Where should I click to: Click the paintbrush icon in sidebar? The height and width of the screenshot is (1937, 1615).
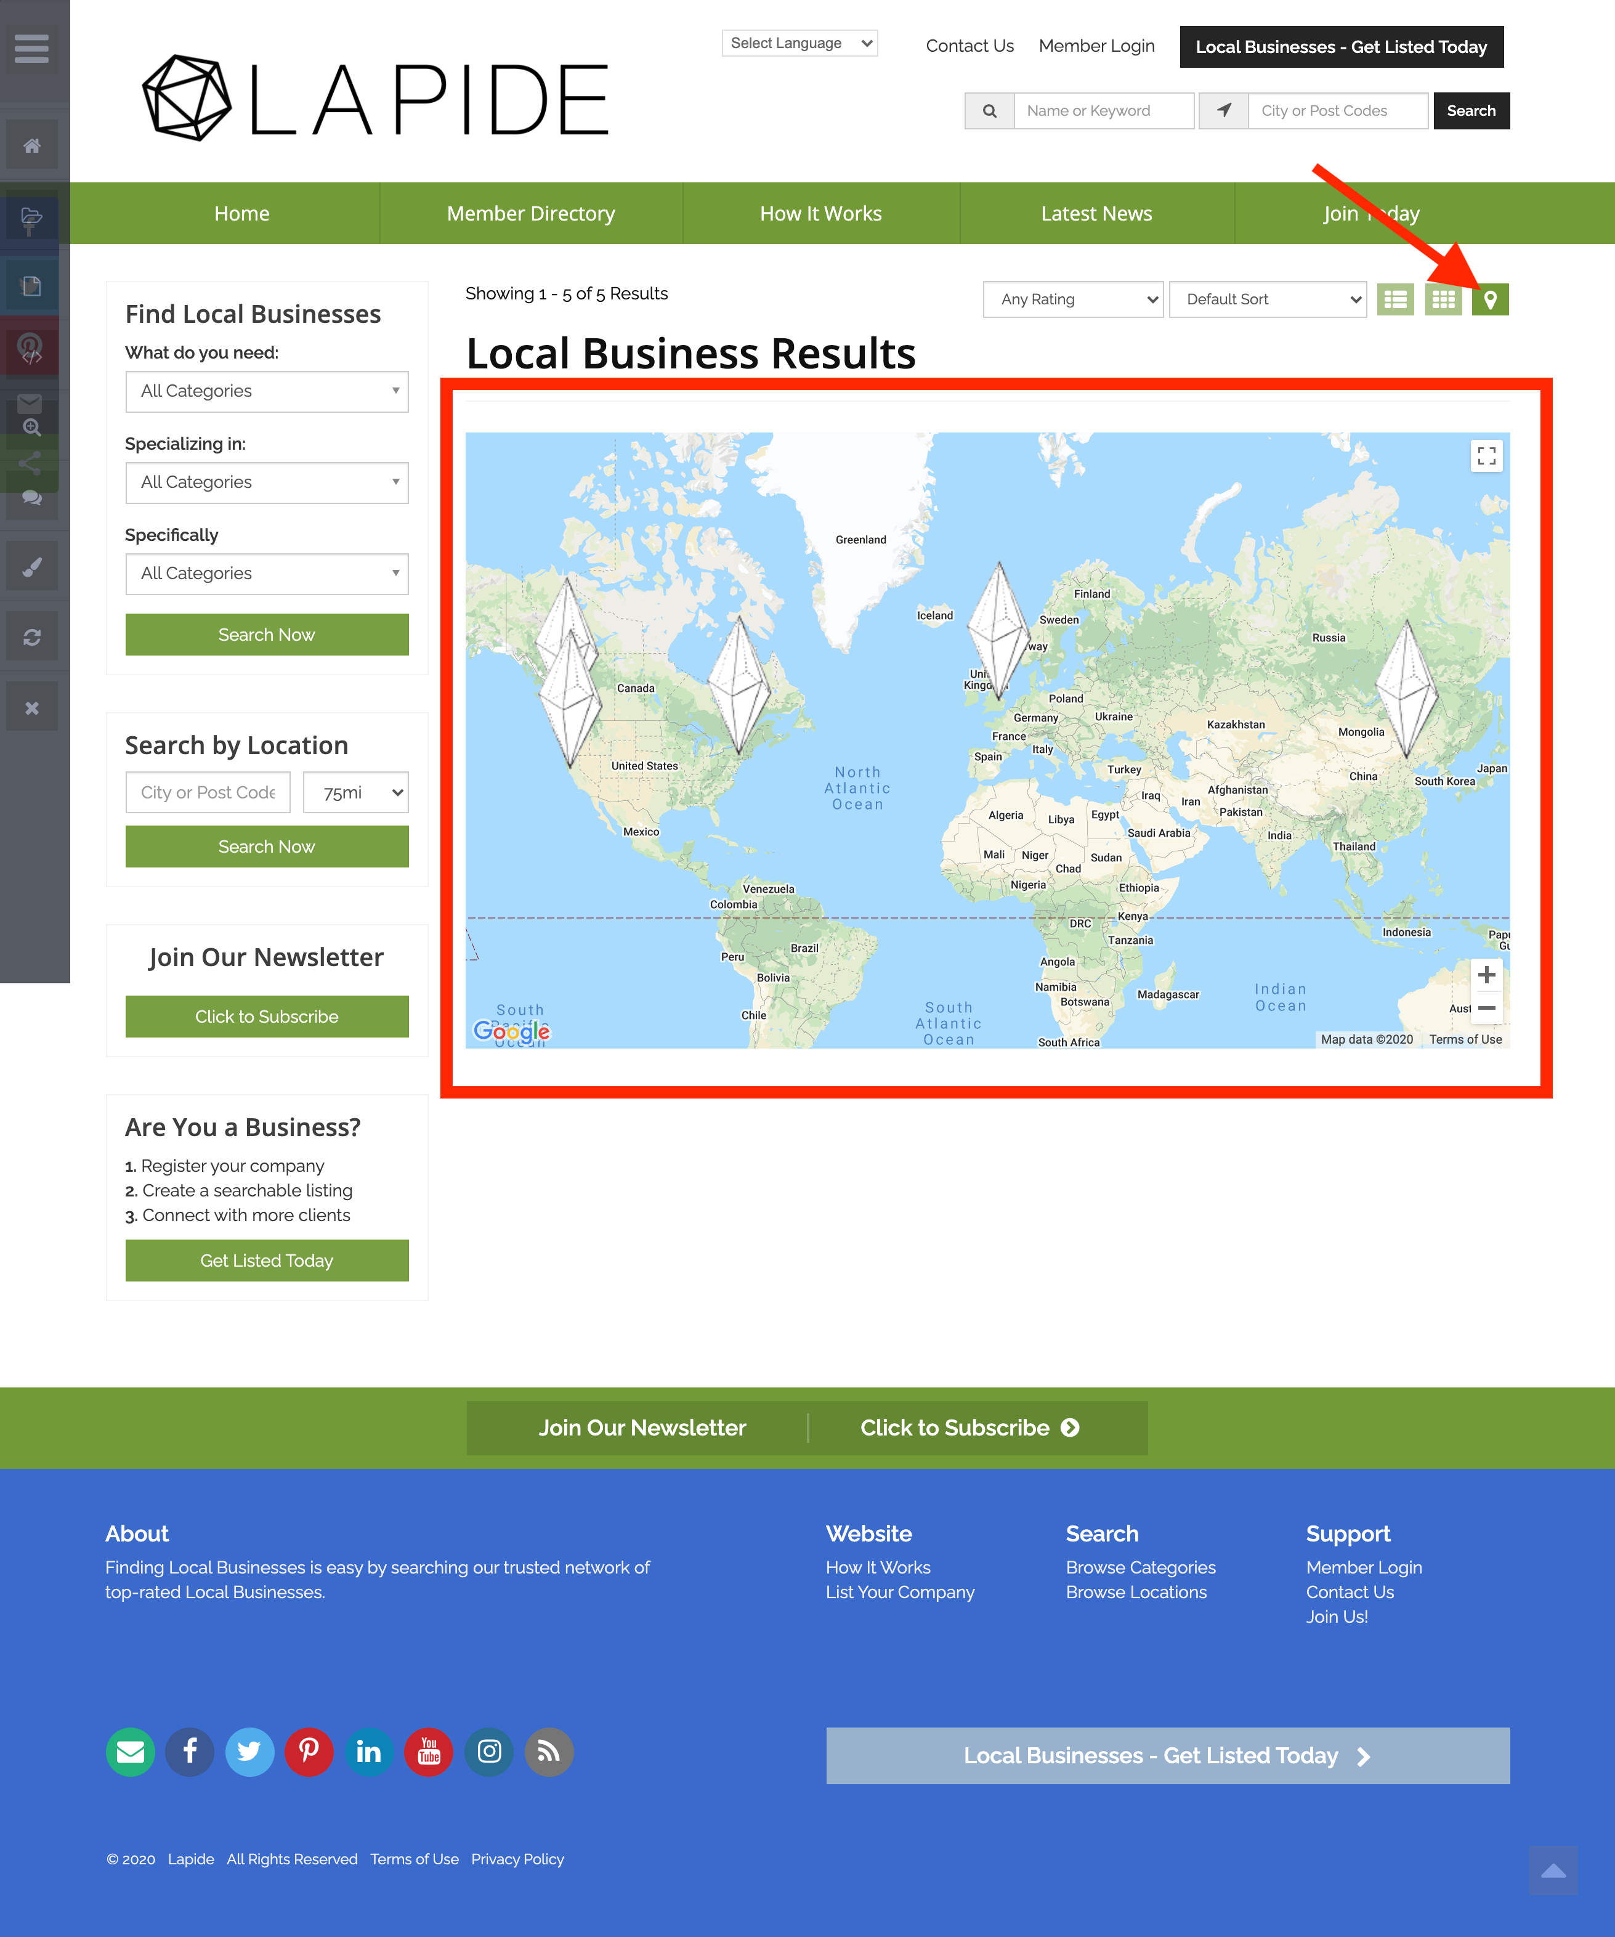(x=31, y=566)
